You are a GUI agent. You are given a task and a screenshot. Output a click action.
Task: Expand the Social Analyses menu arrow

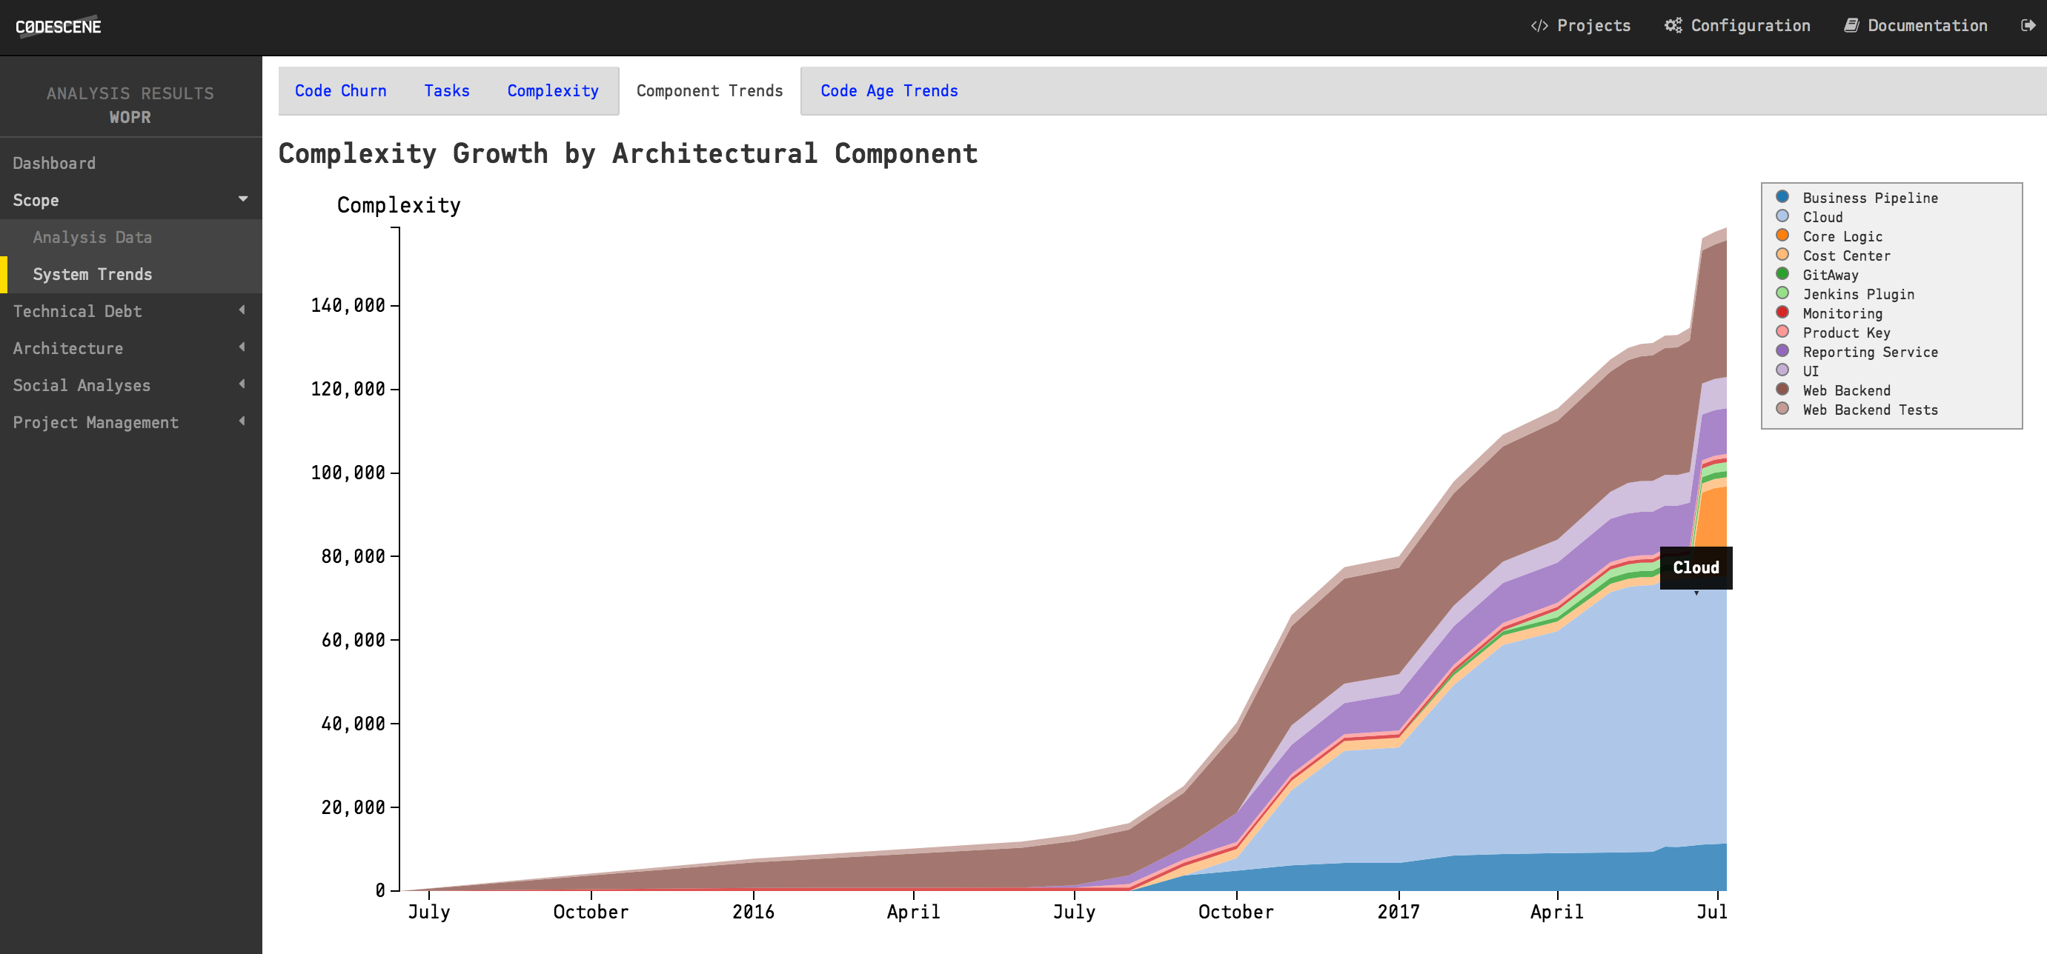click(x=242, y=384)
